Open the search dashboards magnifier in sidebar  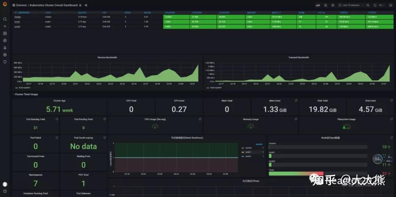5,19
